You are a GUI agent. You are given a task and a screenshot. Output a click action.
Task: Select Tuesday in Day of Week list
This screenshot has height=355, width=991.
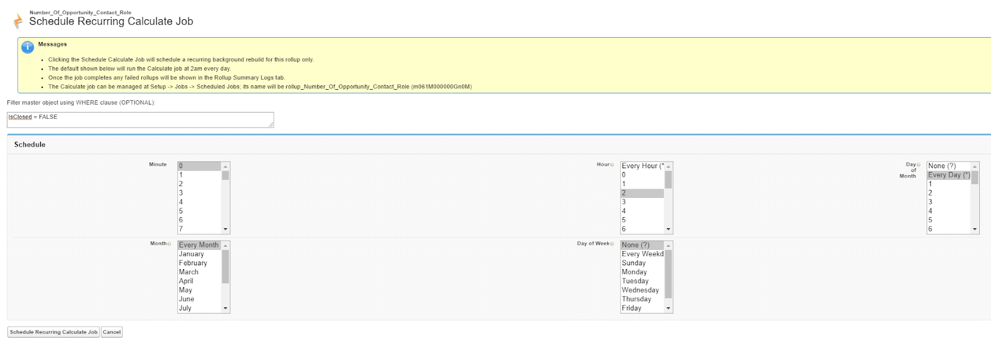[x=642, y=281]
